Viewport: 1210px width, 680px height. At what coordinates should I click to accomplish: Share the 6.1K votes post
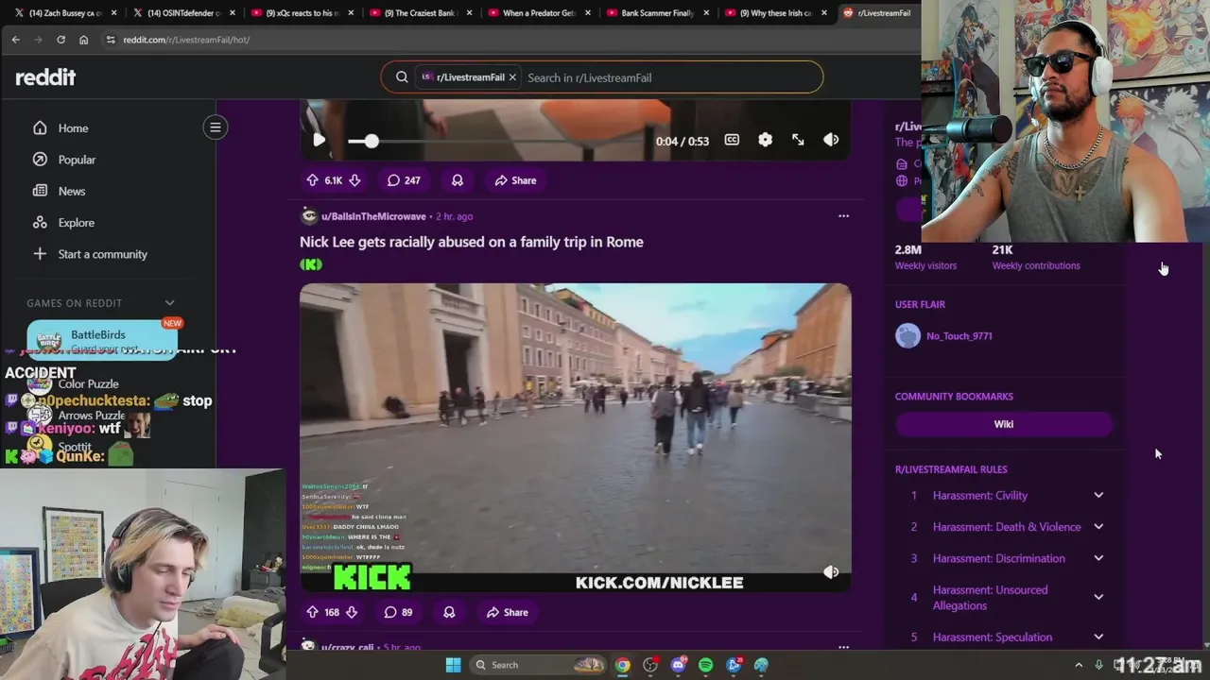pyautogui.click(x=515, y=180)
